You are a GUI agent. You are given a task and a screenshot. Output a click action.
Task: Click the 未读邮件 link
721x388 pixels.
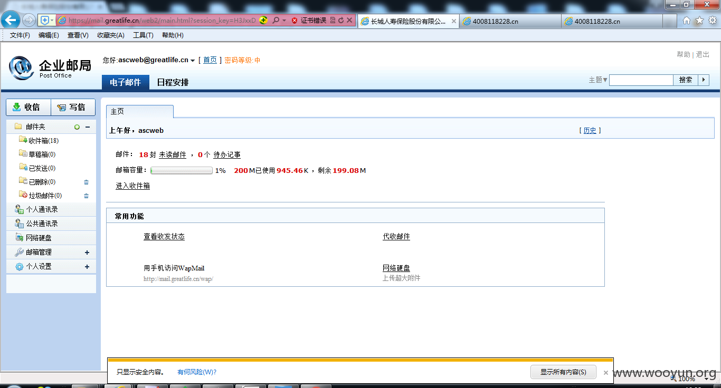point(173,155)
